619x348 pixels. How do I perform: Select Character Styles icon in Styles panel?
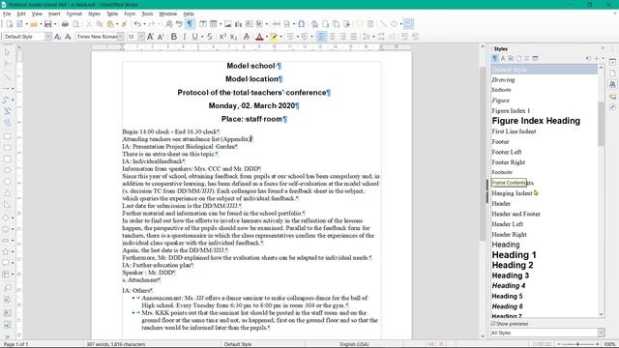click(x=503, y=58)
